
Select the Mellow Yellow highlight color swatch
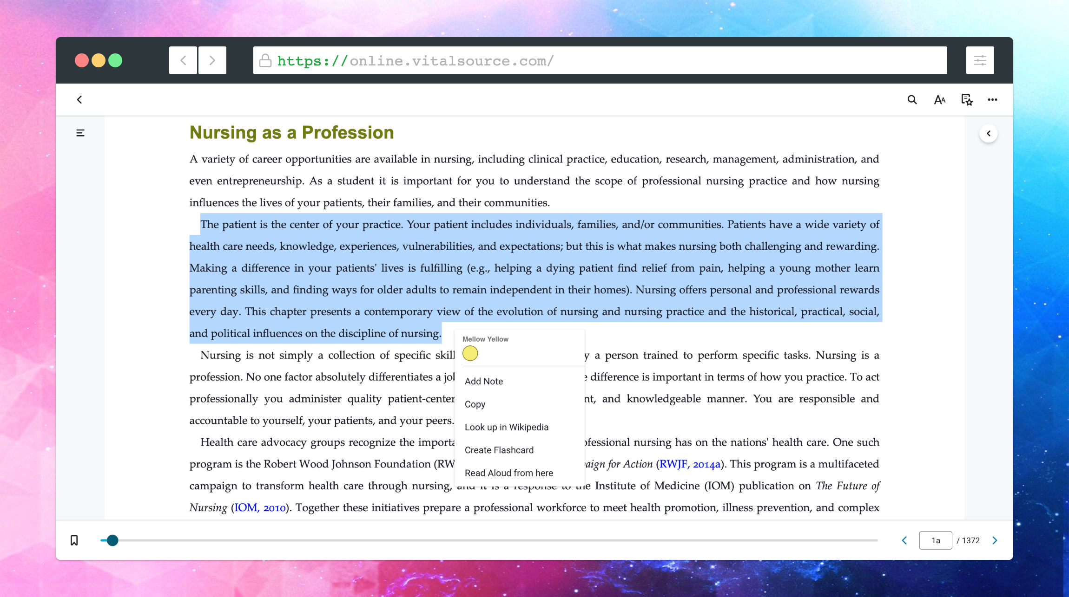click(471, 354)
